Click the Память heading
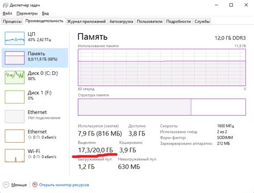The height and width of the screenshot is (193, 254). pos(92,37)
